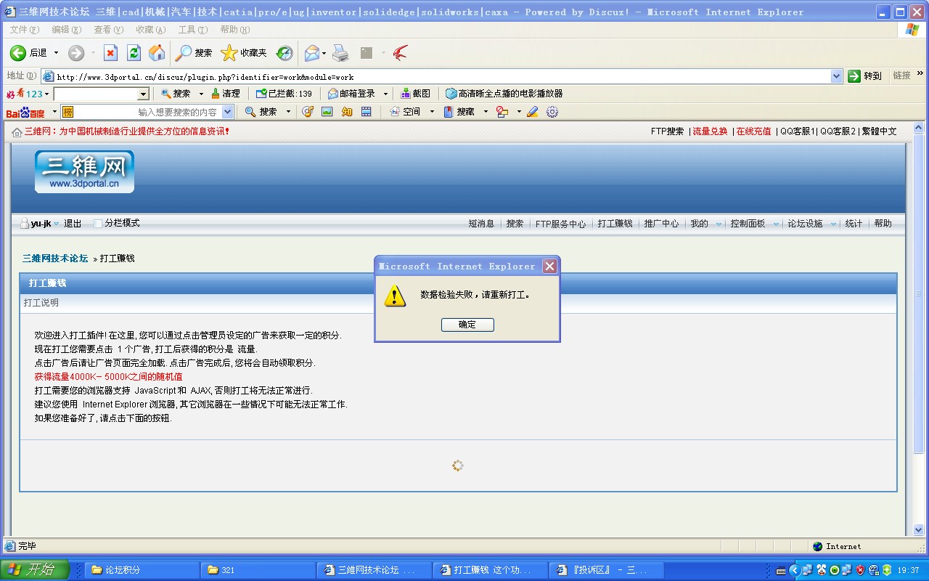
Task: Click the yu-jk username link
Action: 41,224
